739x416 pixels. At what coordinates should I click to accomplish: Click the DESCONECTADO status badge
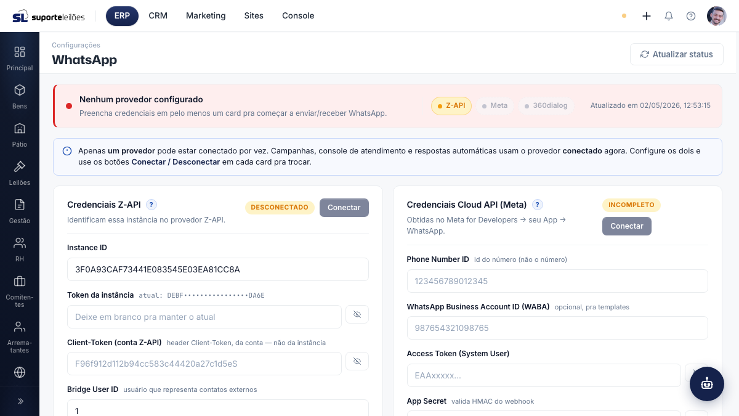[280, 208]
